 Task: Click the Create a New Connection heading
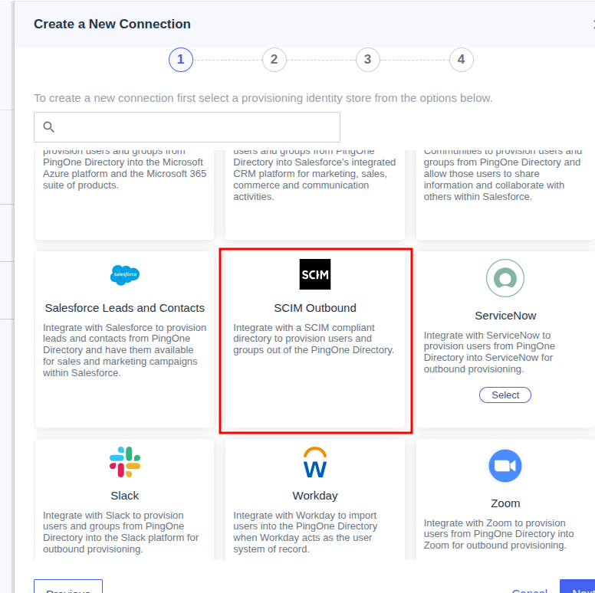pyautogui.click(x=112, y=24)
